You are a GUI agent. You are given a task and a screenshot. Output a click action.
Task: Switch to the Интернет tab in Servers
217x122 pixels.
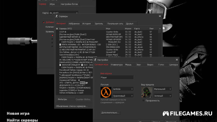pyautogui.click(x=61, y=24)
